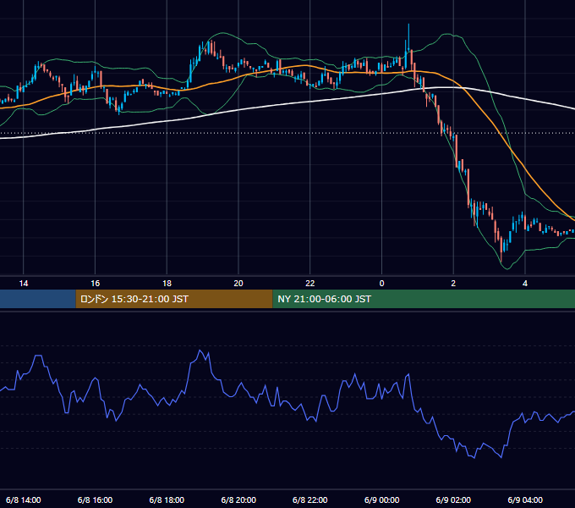Image resolution: width=575 pixels, height=508 pixels.
Task: Click the 6/8 18:00 label on oscillator axis
Action: [167, 500]
